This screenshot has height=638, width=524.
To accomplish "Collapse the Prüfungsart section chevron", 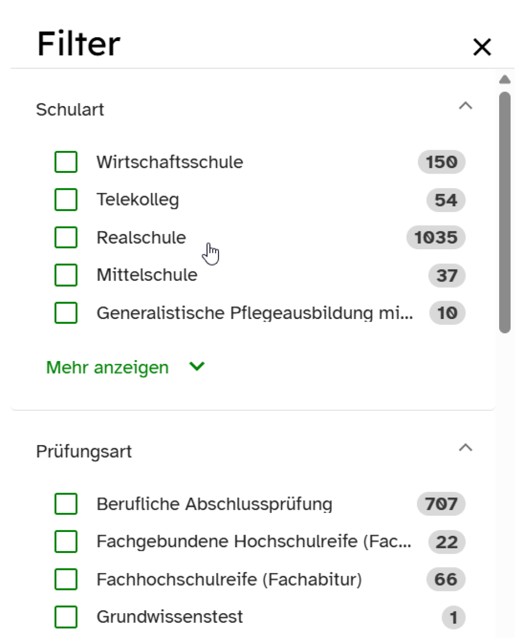I will click(465, 448).
